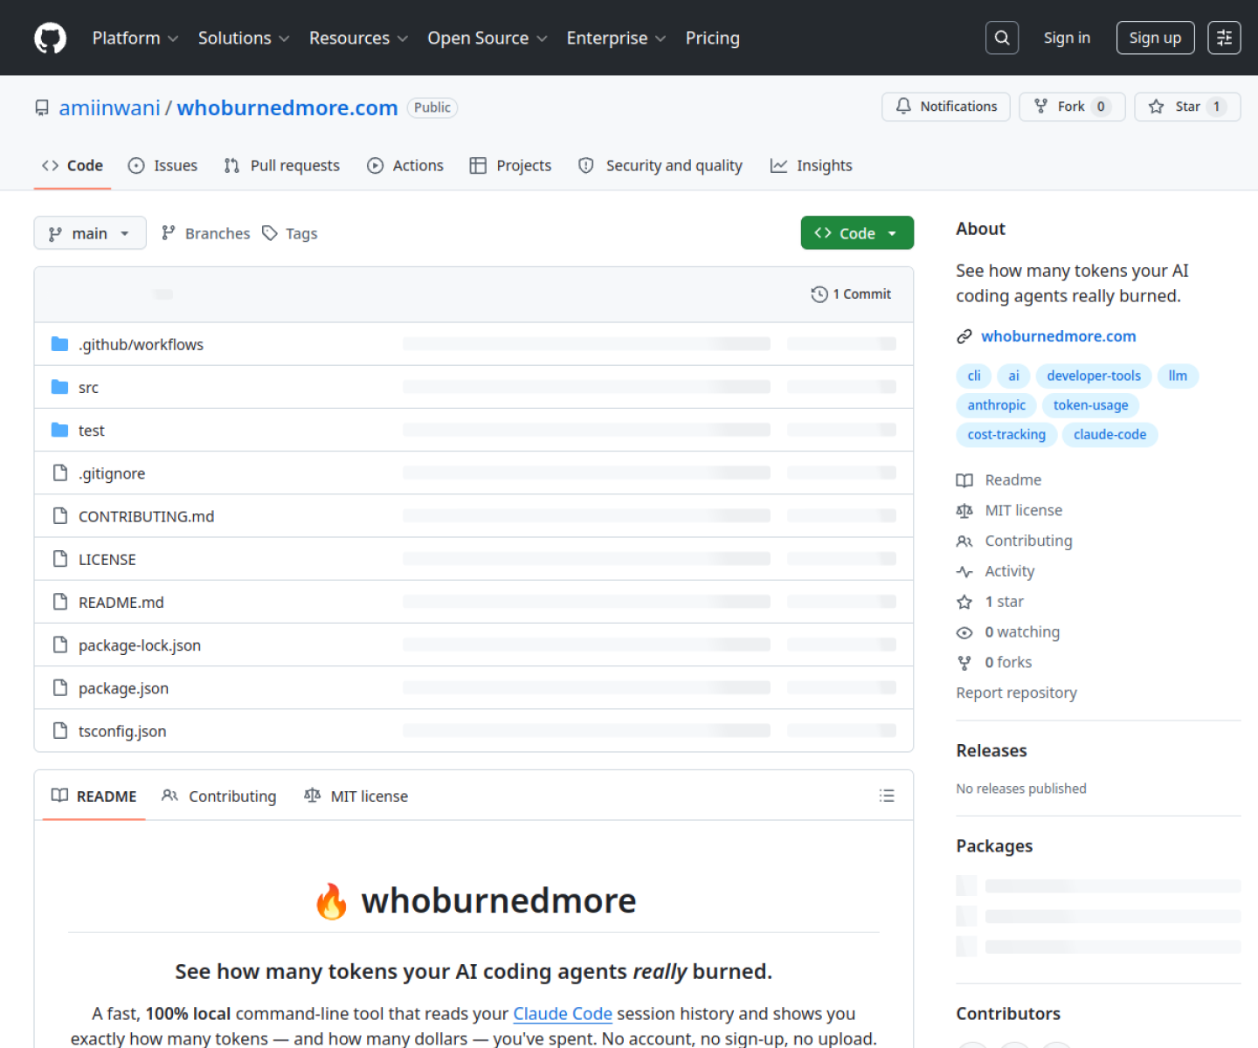Open the search magnifier icon

pos(1002,38)
